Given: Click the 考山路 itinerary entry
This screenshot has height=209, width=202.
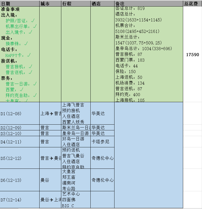Looking at the screenshot, I should point(69,188).
